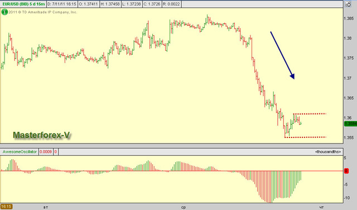Viewport: 357px width, 210px height.
Task: Click the red 0 marker on oscillator axis
Action: coord(346,171)
